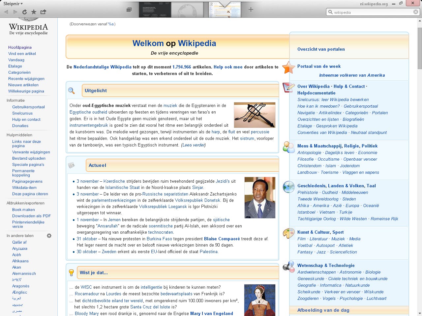Viewport: 422px width, 316px height.
Task: Click the scrollbar up arrow
Action: 420,20
